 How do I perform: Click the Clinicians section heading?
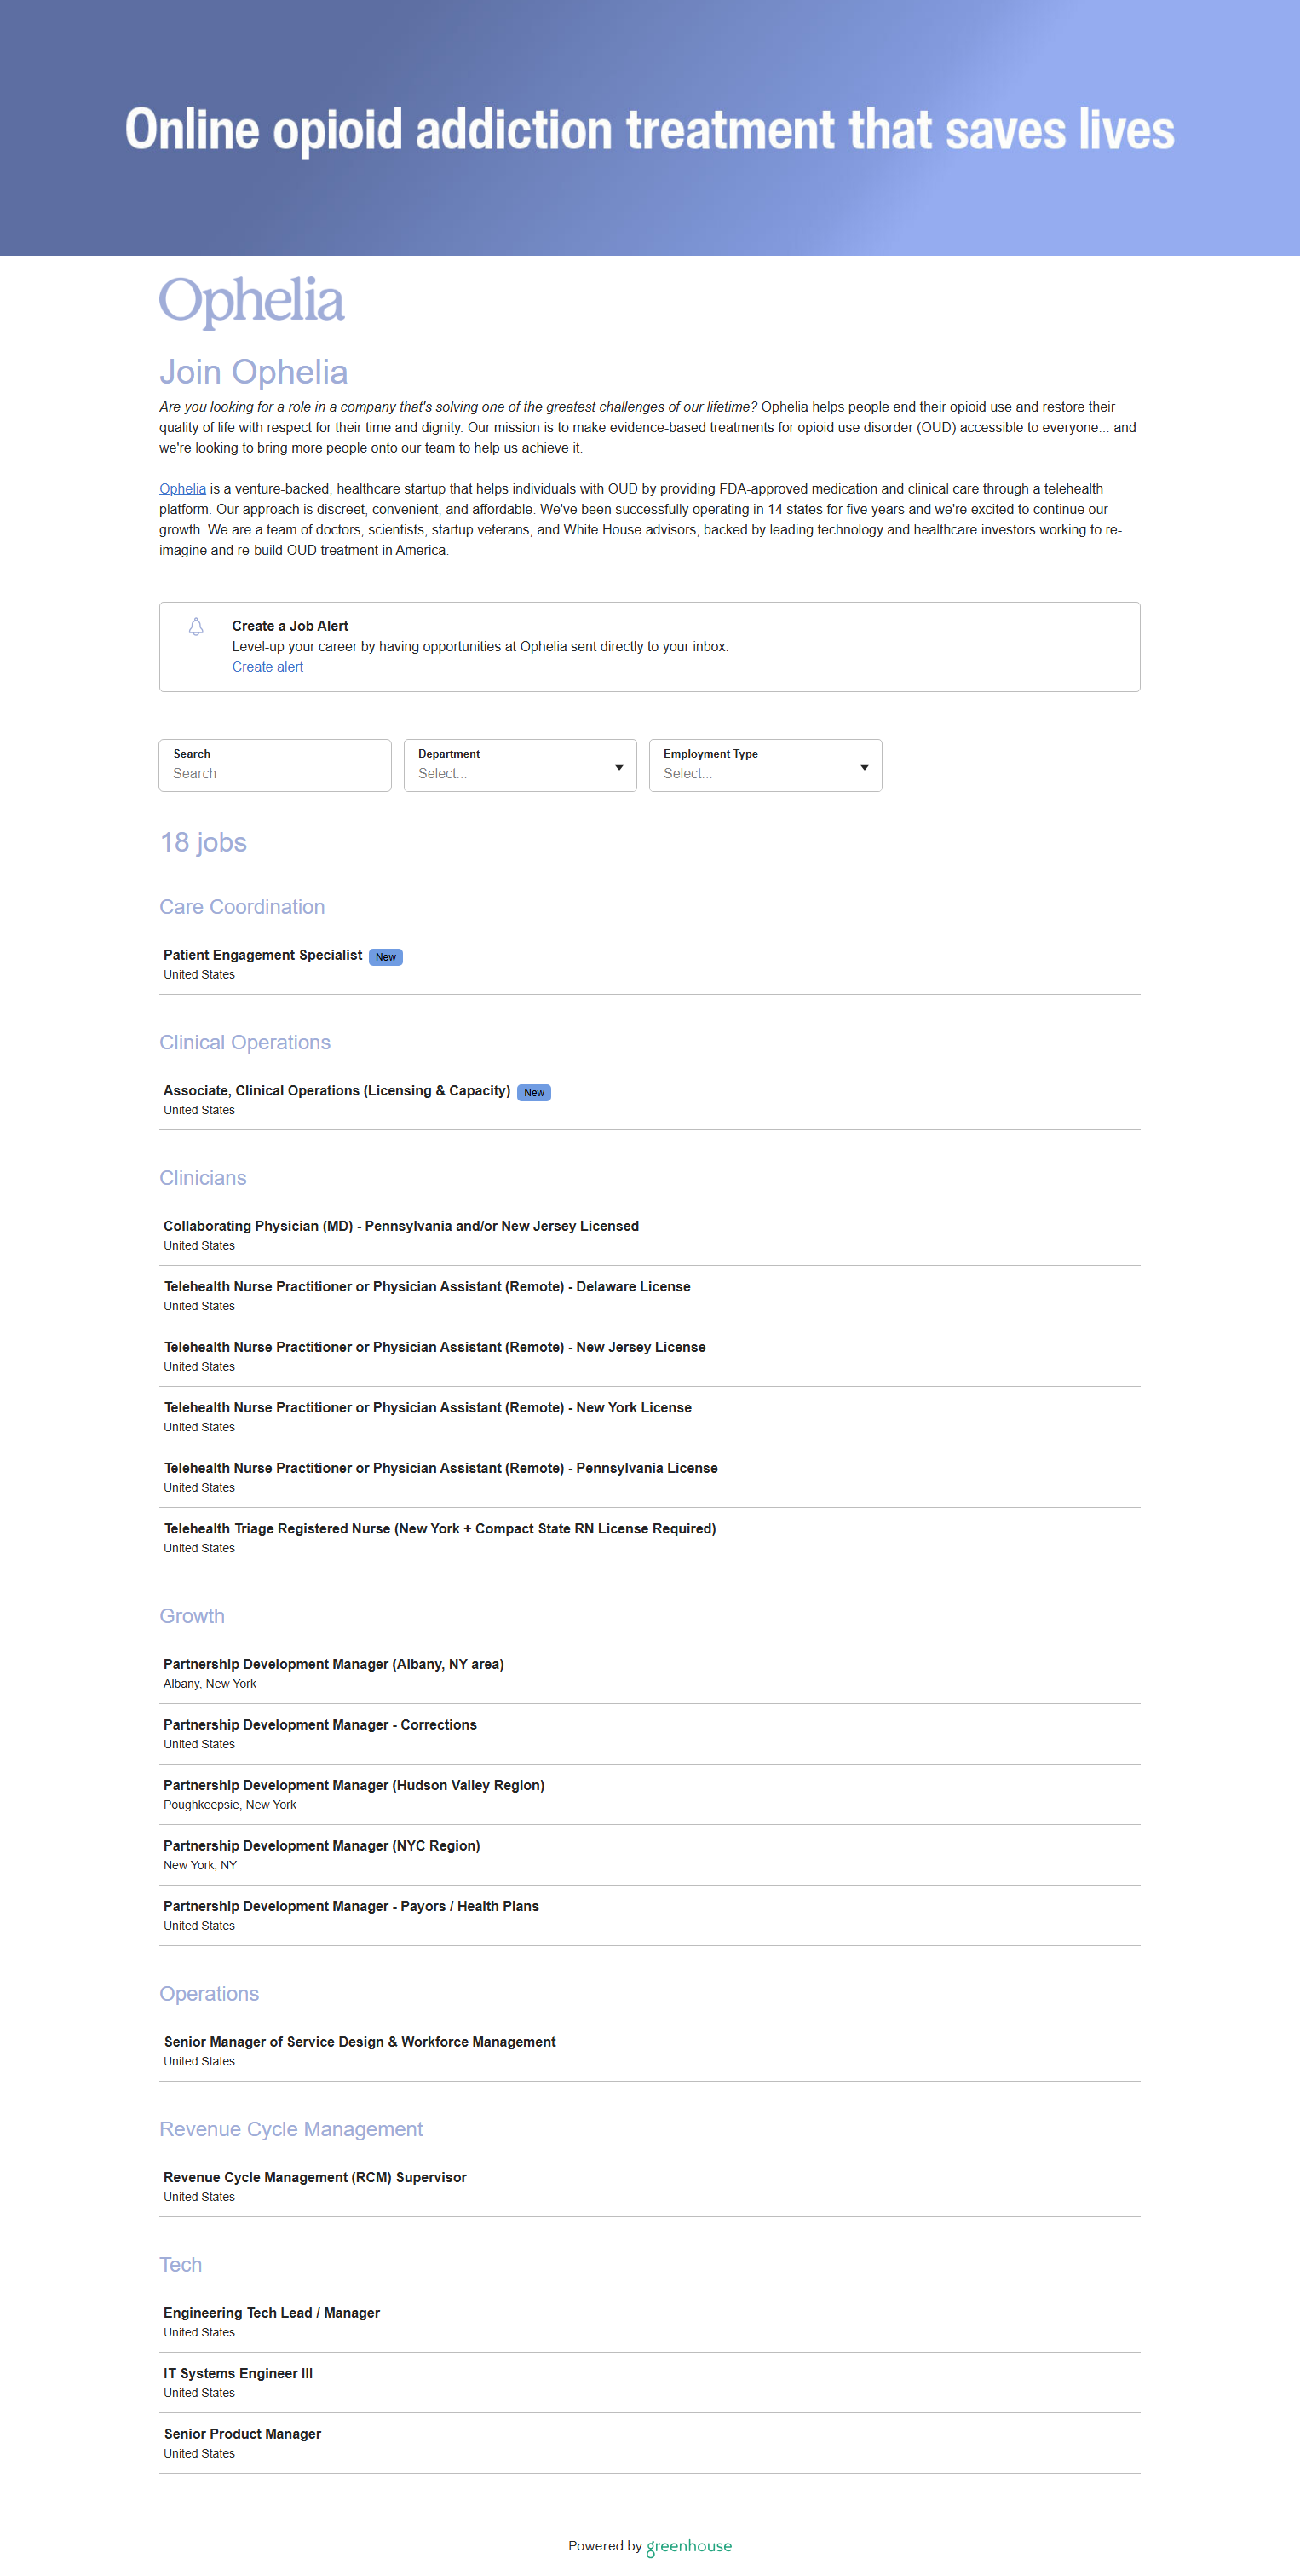click(203, 1178)
